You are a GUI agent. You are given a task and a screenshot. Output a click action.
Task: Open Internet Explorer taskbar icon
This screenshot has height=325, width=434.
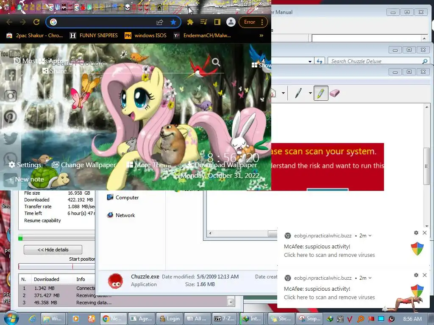point(32,319)
